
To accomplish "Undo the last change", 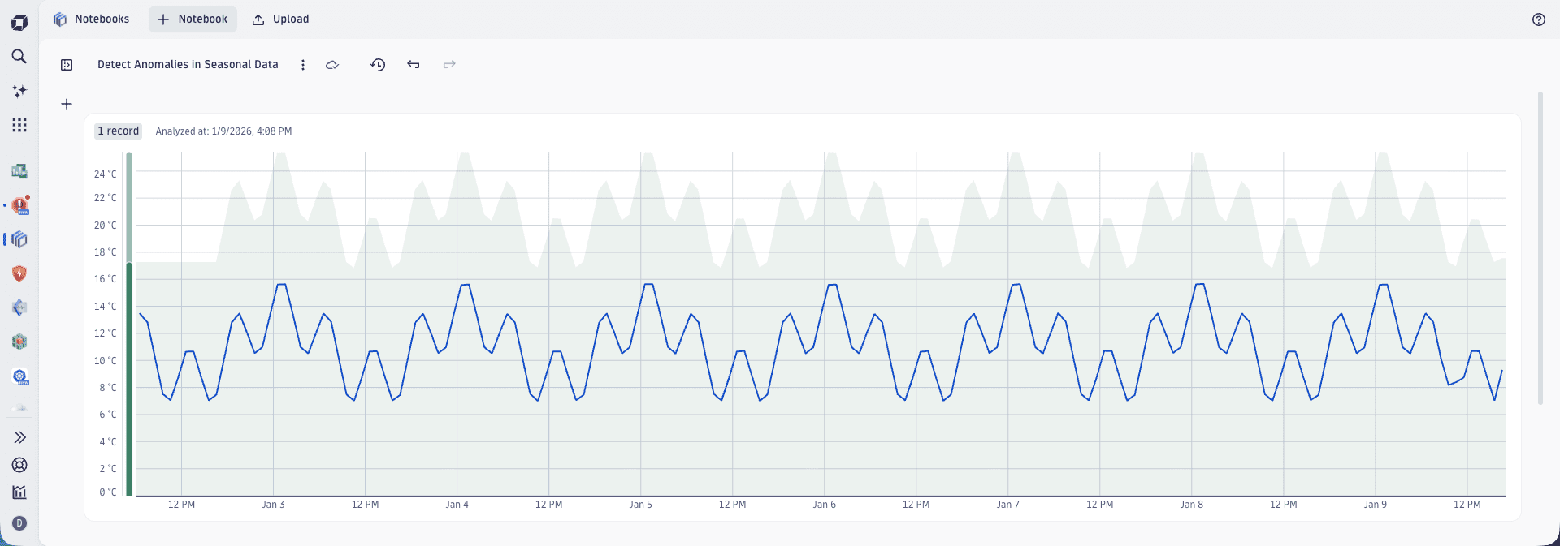I will click(414, 65).
